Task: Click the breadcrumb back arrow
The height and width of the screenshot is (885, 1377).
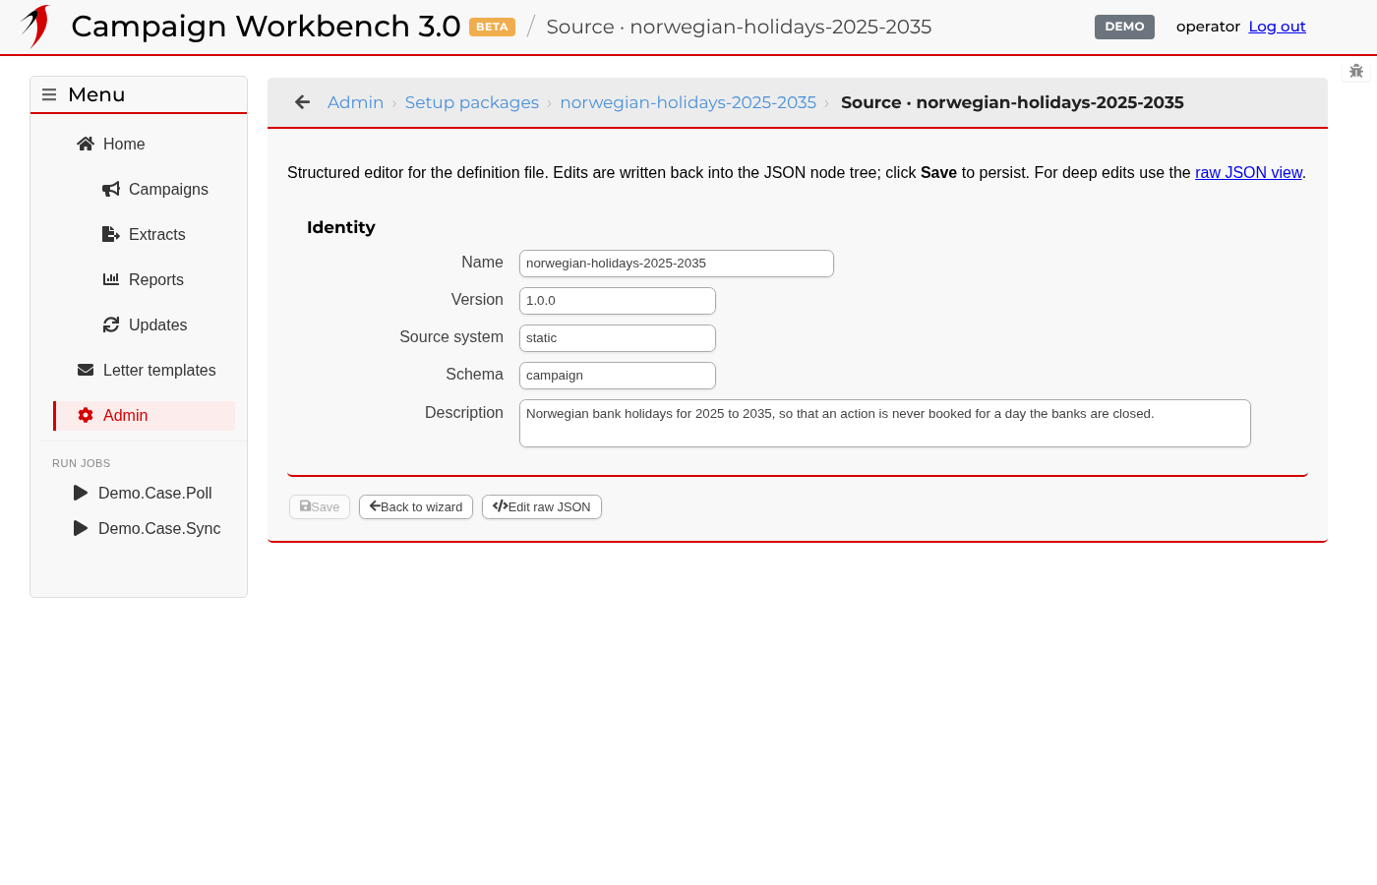Action: 303,102
